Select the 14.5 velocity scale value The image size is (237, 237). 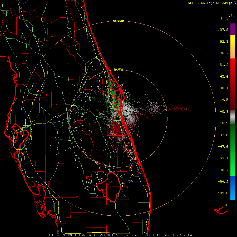224,100
